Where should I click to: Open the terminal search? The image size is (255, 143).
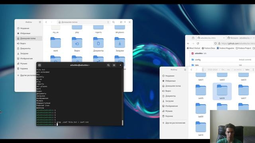108,65
